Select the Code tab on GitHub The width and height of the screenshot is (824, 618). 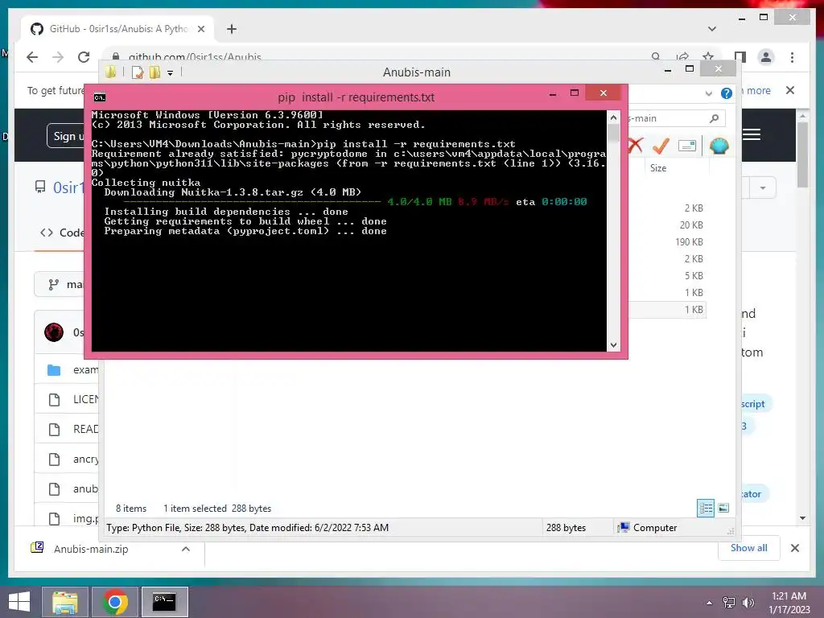62,233
